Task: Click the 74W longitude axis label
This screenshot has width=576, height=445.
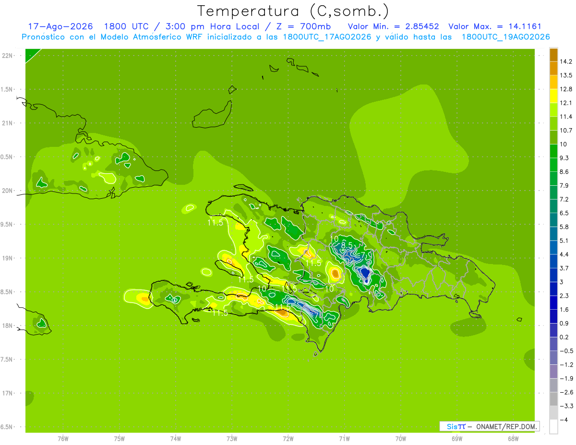Action: pos(175,439)
